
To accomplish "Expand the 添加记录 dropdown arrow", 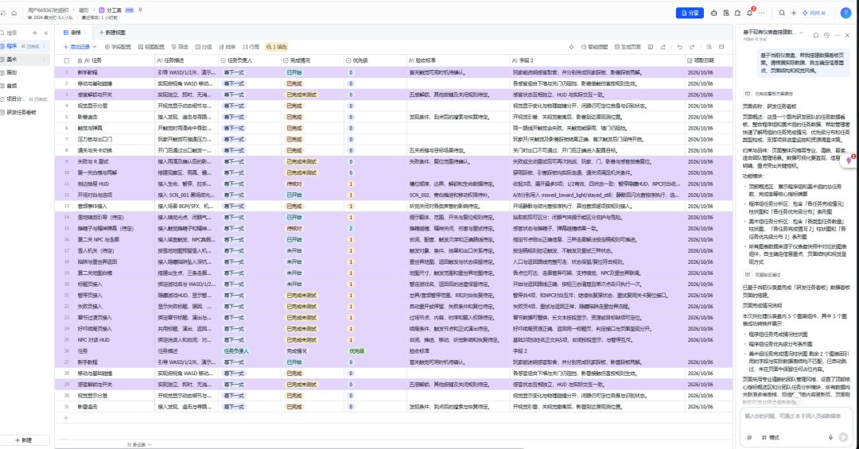I will coord(95,47).
